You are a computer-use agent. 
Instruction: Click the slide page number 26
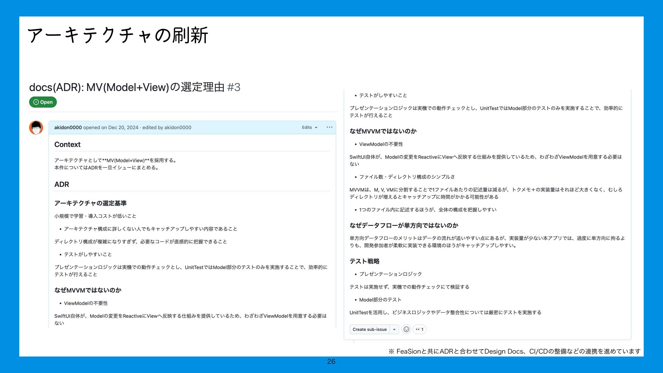click(331, 362)
